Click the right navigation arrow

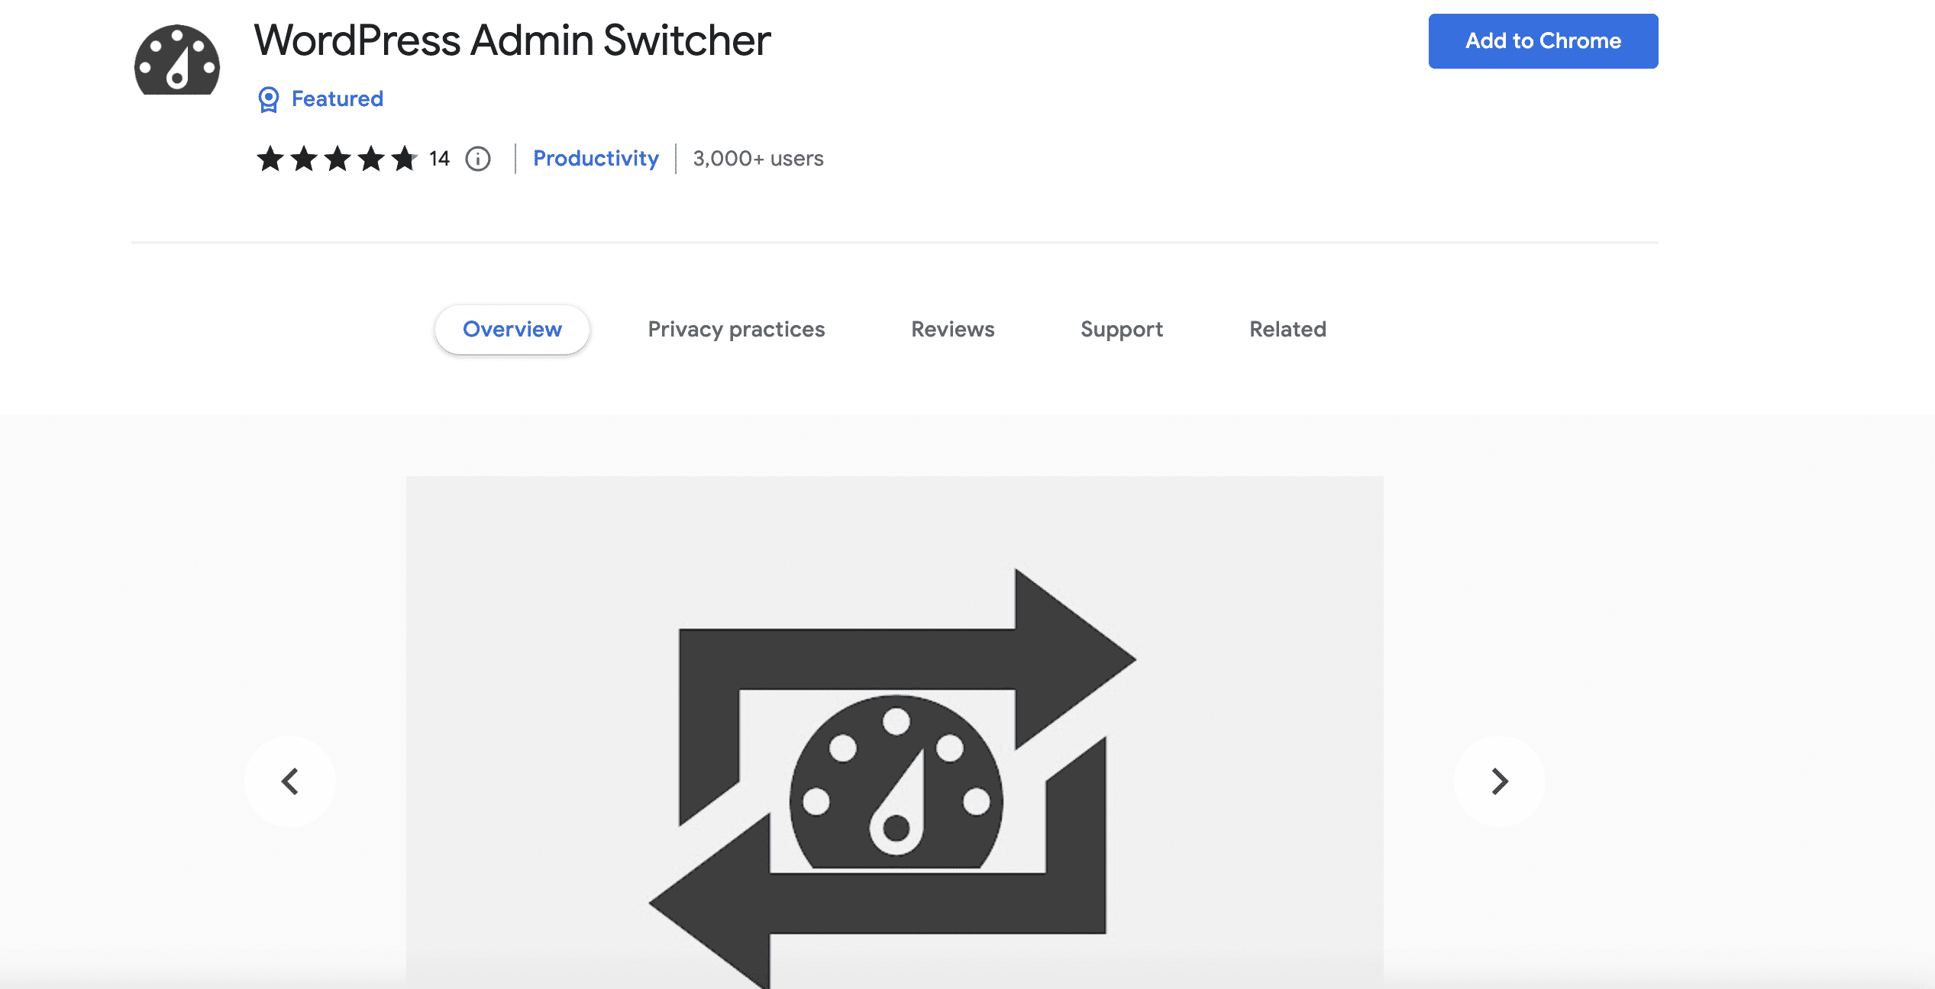(x=1500, y=781)
